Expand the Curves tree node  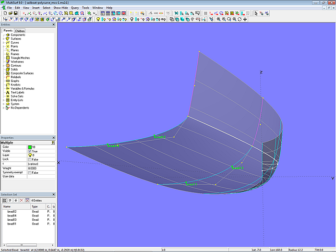[x=3, y=43]
